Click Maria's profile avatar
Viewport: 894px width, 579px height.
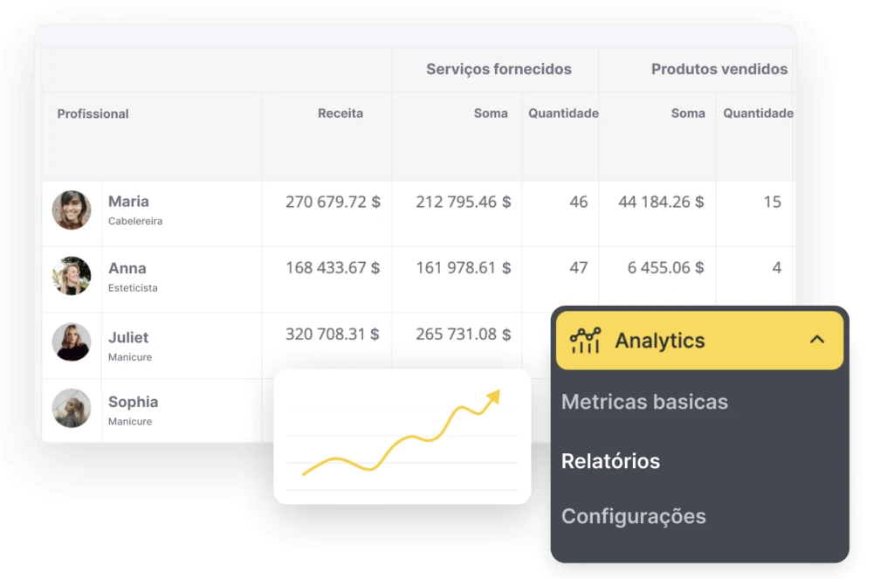[x=72, y=210]
